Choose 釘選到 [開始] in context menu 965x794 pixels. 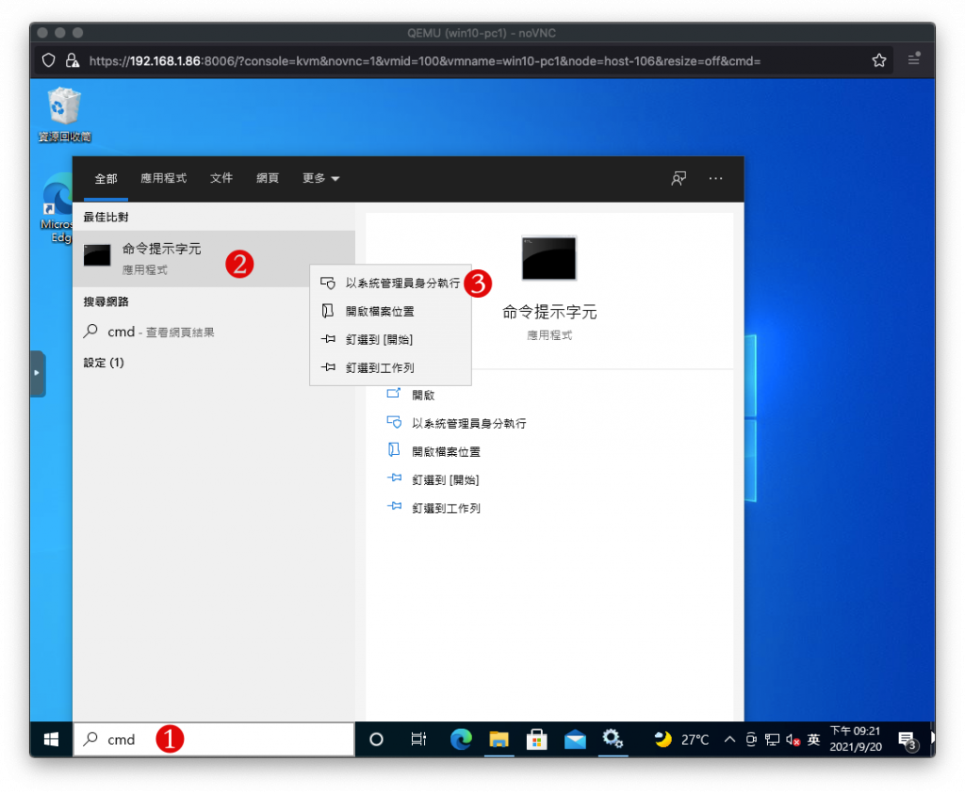click(391, 339)
